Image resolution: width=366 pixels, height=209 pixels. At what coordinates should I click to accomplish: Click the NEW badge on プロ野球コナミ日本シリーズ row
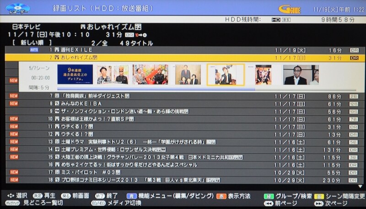(x=14, y=180)
